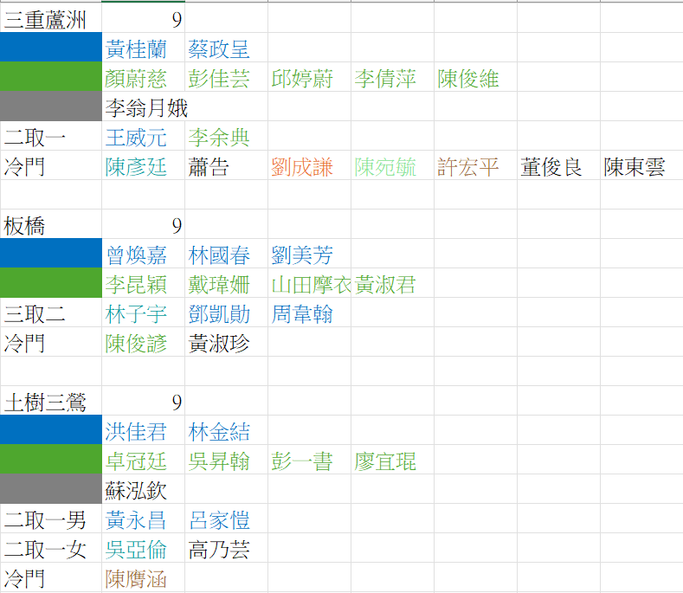The image size is (683, 593).
Task: Click the cell with 曾煥嘉
Action: click(144, 253)
